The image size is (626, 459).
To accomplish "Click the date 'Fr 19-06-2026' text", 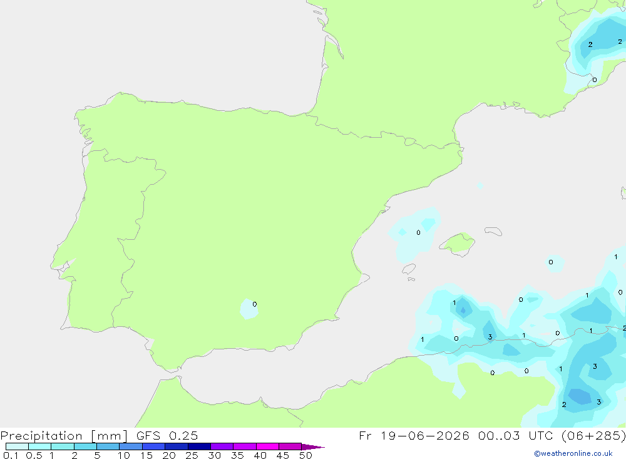I will coord(414,435).
